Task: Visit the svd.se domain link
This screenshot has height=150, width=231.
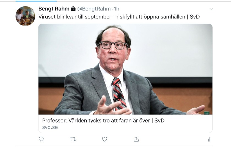Action: (50, 127)
